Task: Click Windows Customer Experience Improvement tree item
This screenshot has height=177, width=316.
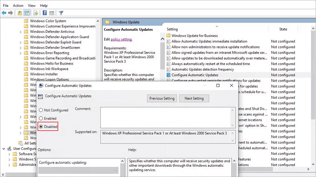Action: [63, 26]
